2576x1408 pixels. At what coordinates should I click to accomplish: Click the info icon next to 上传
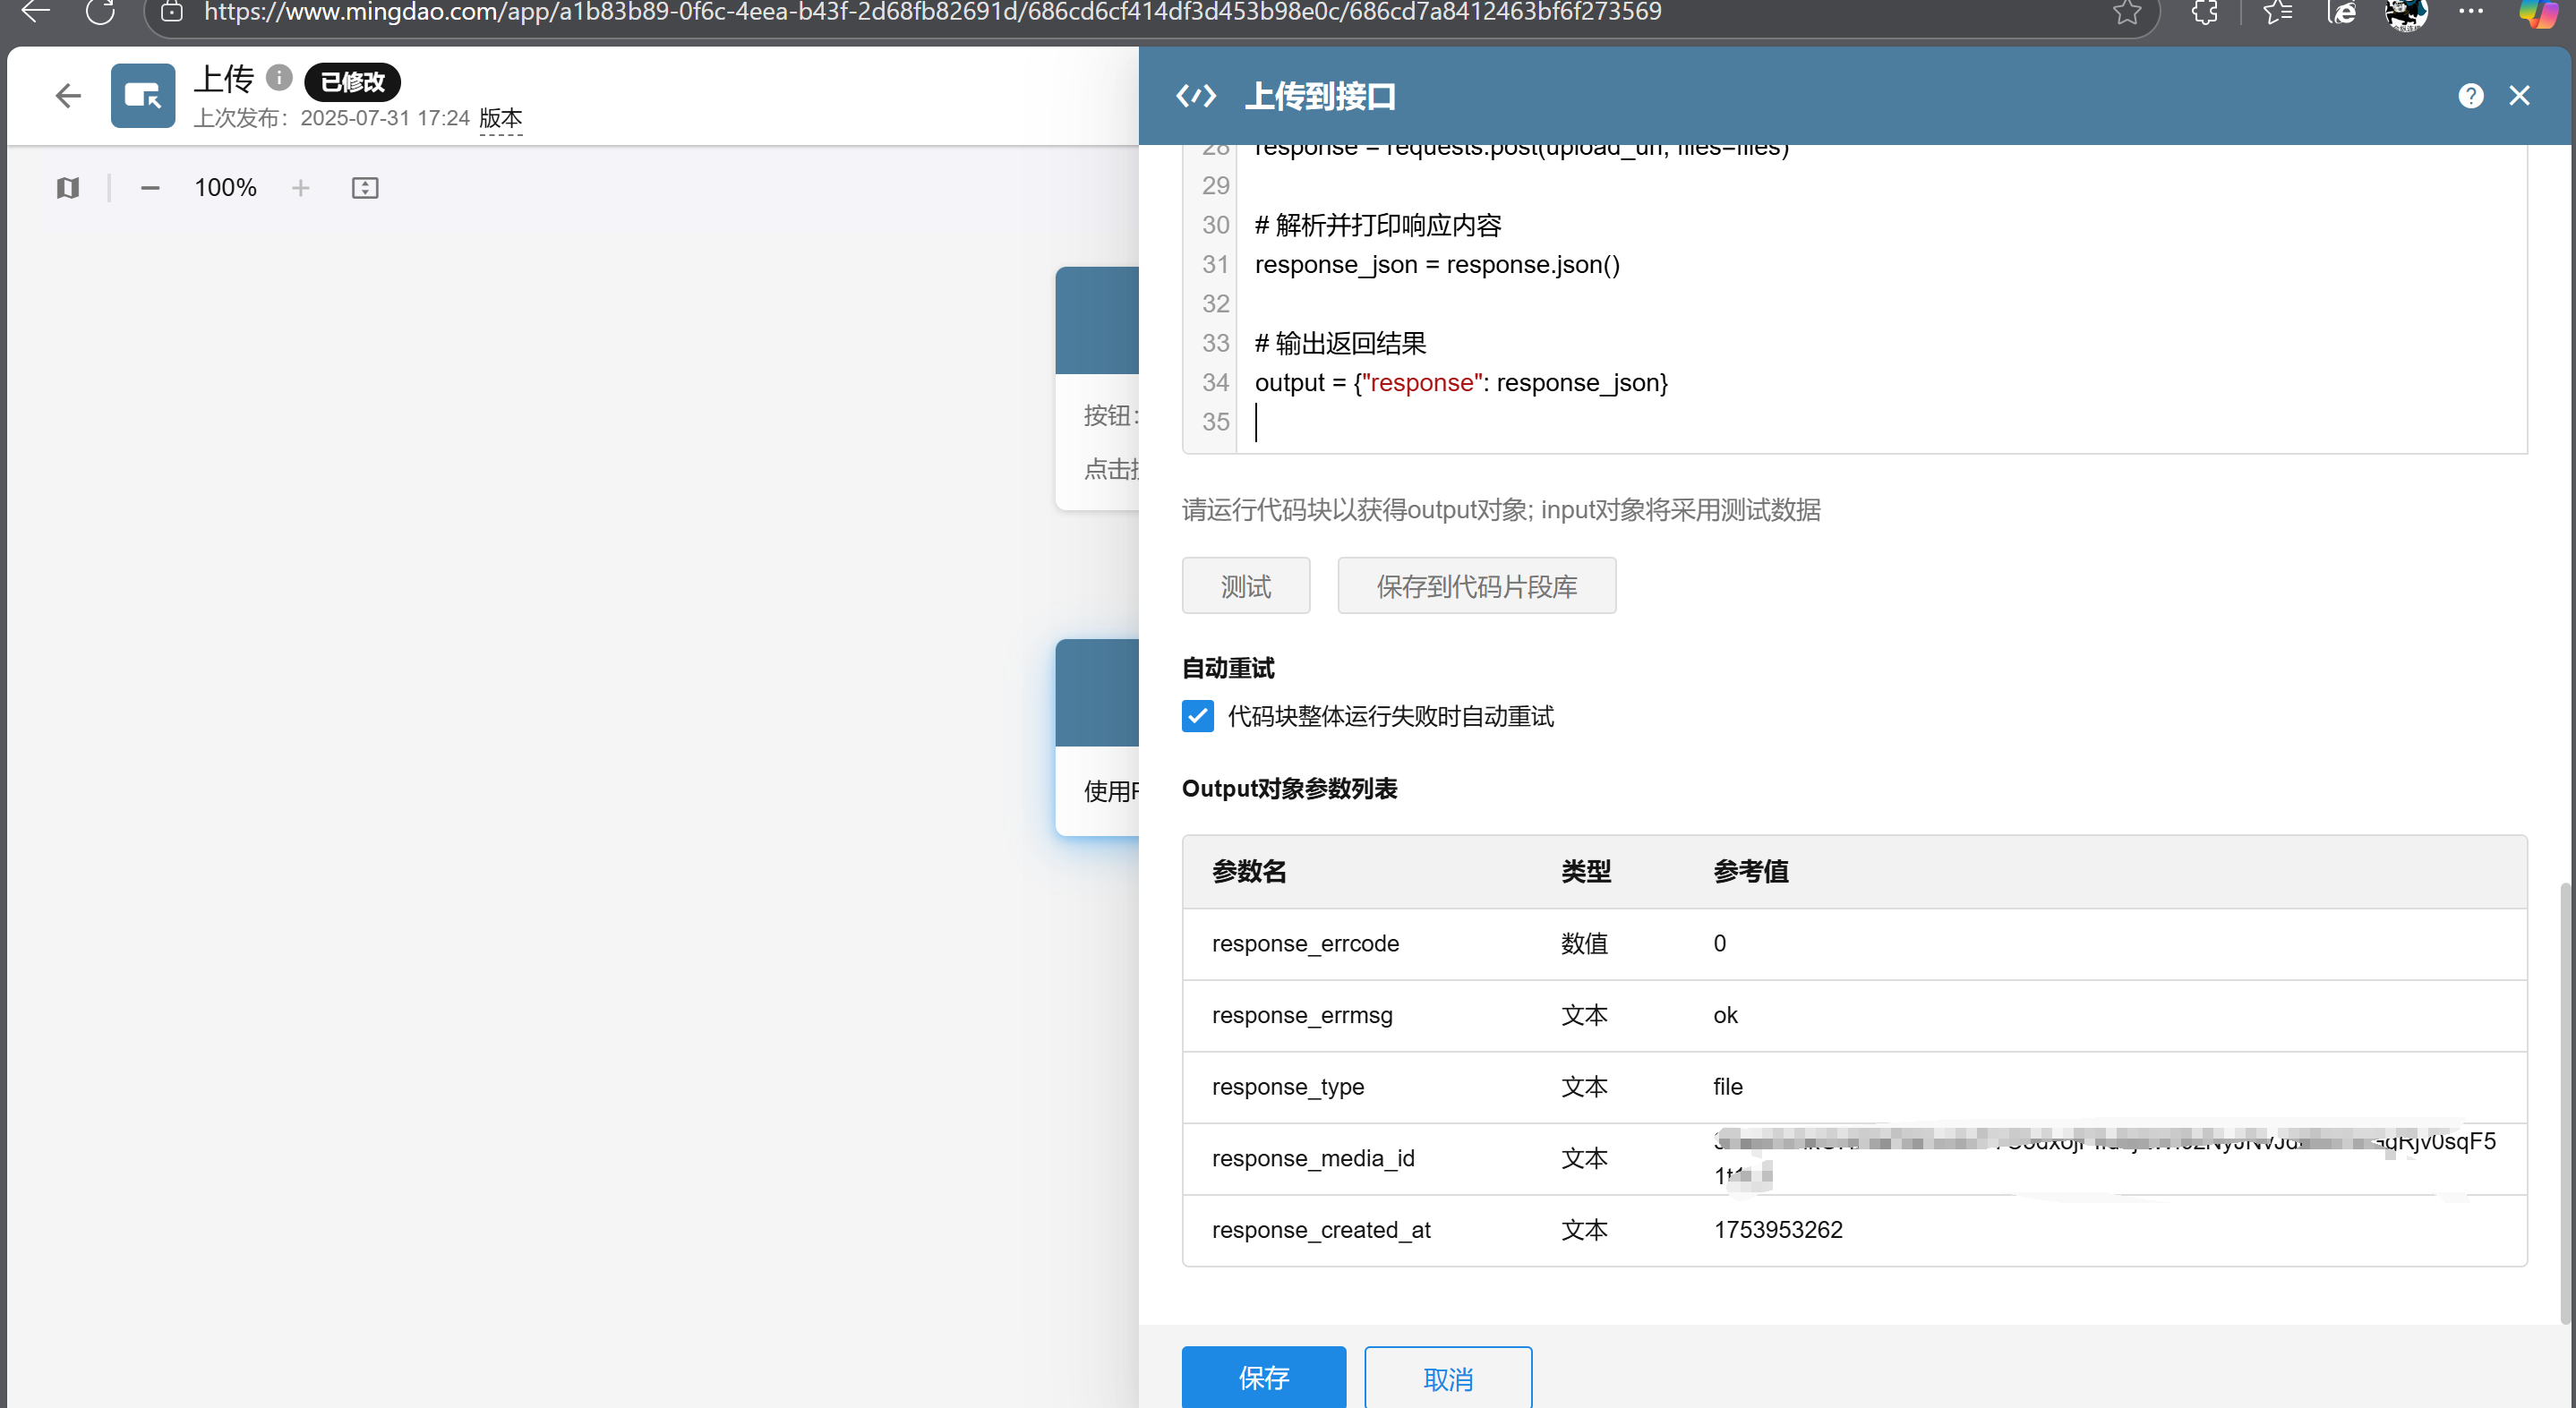(279, 77)
